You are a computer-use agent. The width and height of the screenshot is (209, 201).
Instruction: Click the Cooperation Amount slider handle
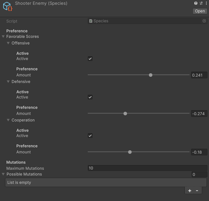(130, 152)
